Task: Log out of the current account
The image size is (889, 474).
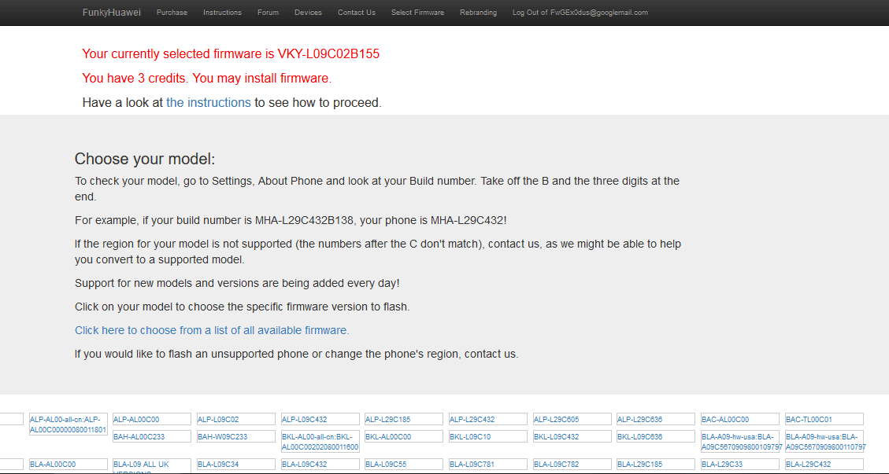Action: (x=580, y=13)
